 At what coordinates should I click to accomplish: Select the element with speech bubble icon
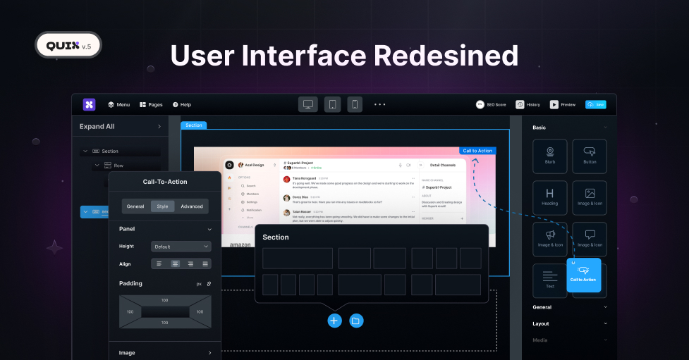tap(590, 240)
